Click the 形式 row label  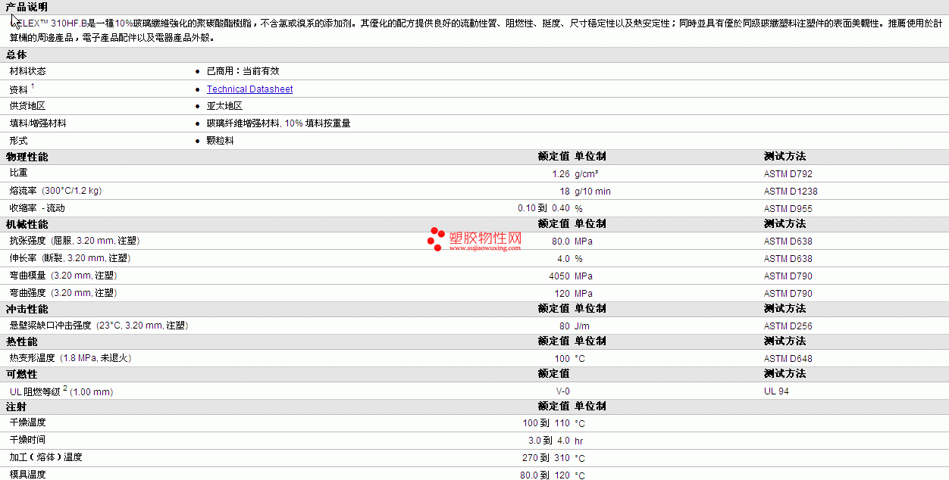(x=18, y=141)
